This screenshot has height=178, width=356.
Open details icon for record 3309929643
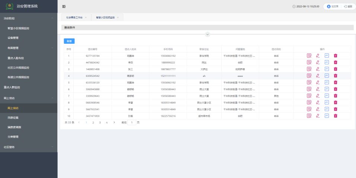[x=309, y=96]
